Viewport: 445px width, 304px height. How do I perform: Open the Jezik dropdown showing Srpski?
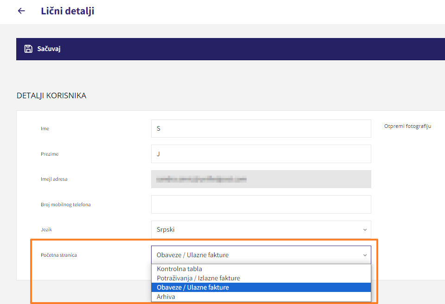pyautogui.click(x=261, y=230)
